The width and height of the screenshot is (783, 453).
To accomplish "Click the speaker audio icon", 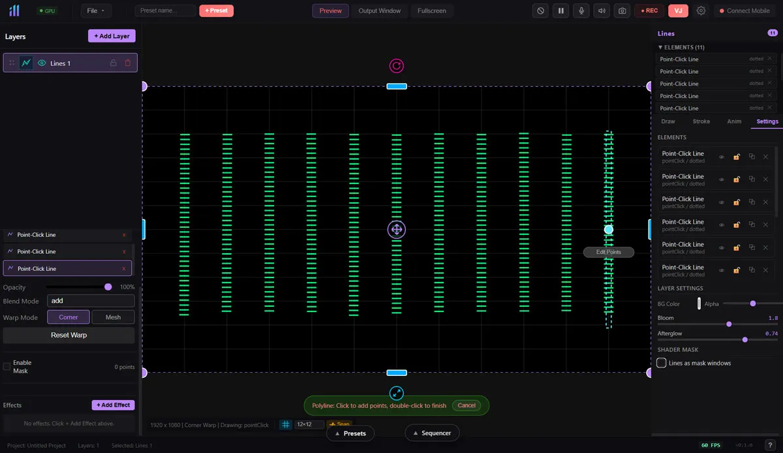I will 602,11.
